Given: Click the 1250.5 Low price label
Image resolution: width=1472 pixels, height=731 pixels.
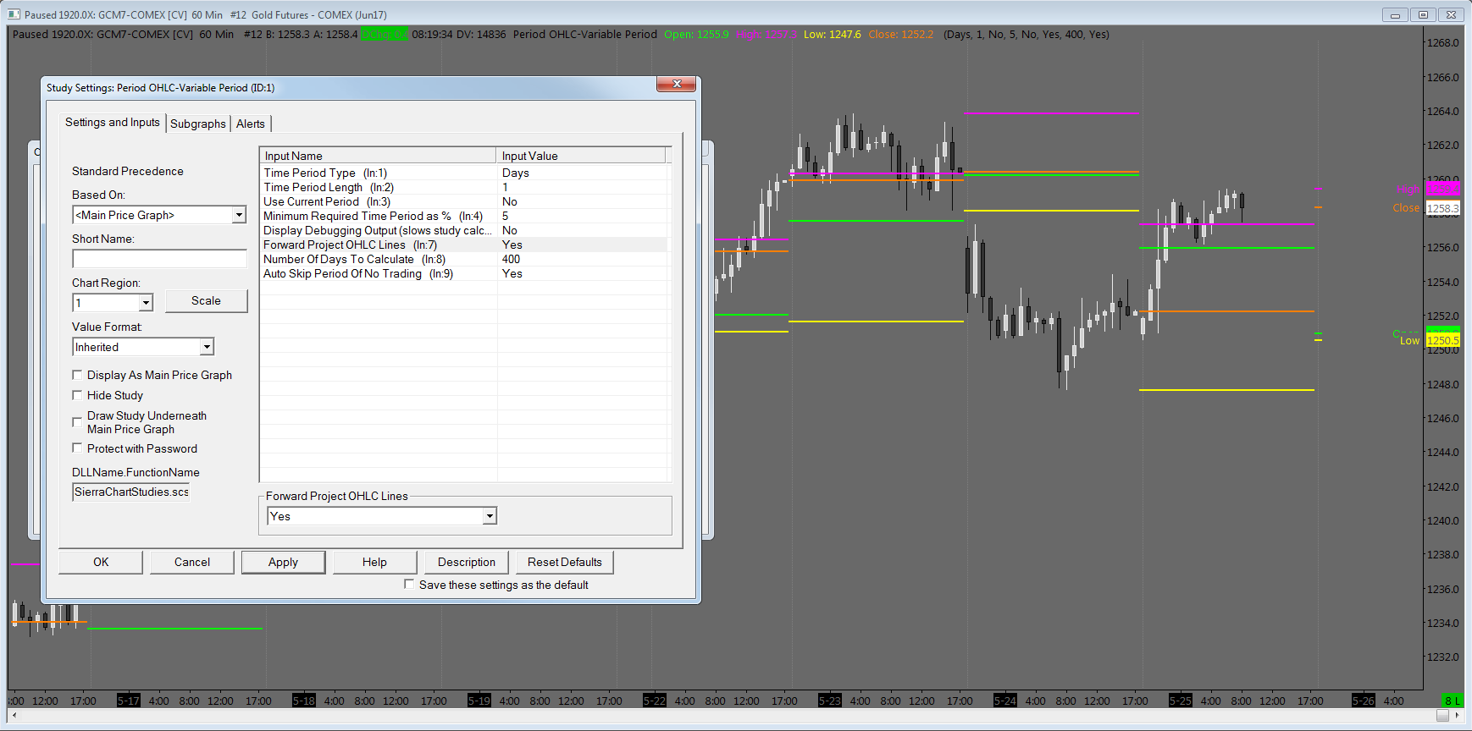Looking at the screenshot, I should pos(1443,340).
